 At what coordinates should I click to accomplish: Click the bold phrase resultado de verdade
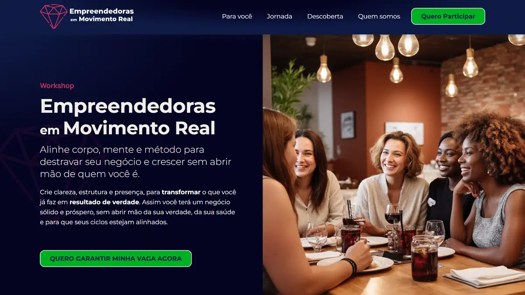104,202
